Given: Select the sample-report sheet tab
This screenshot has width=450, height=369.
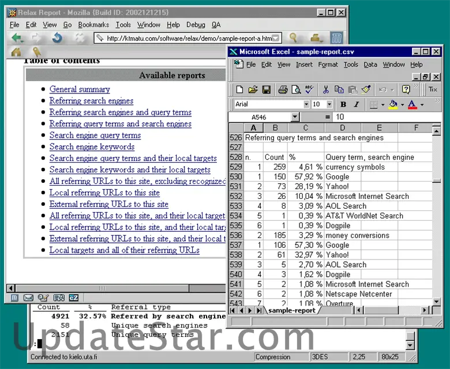Looking at the screenshot, I should [292, 310].
